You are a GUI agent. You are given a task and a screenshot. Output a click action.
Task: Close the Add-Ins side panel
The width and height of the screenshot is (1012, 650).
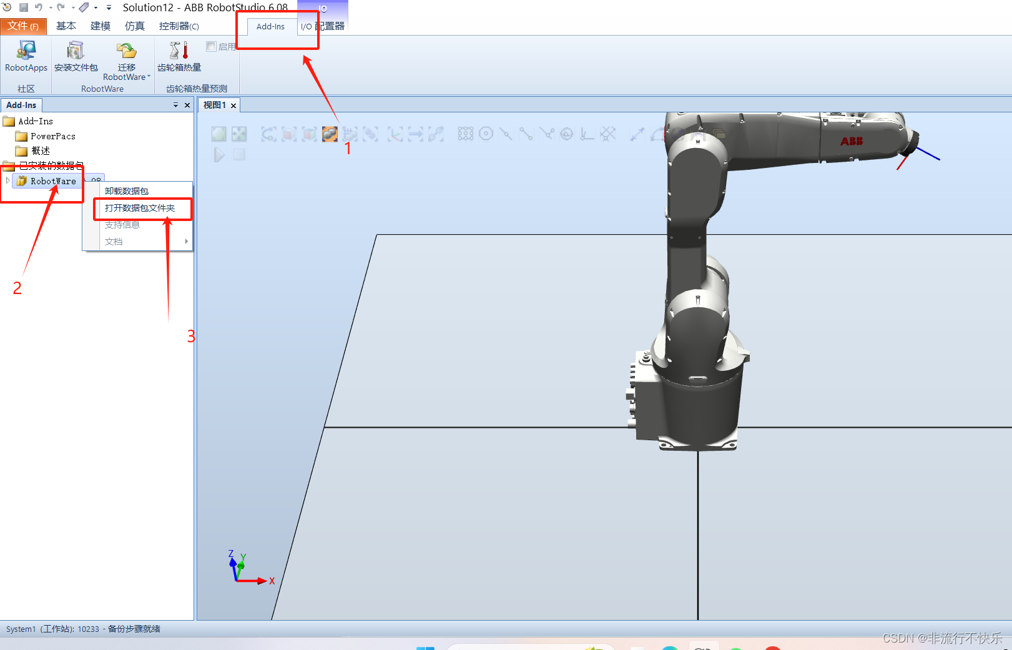tap(187, 105)
